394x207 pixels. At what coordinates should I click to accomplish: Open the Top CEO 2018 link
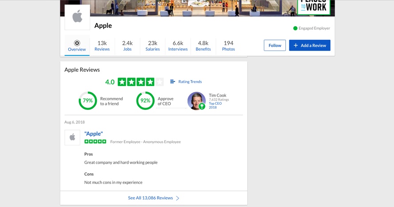coord(215,105)
